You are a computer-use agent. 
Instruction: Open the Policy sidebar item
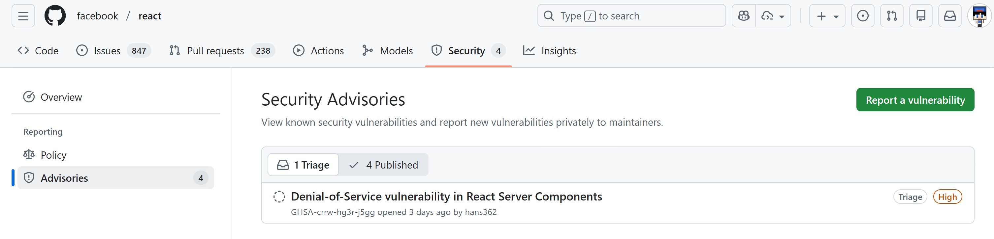point(53,155)
